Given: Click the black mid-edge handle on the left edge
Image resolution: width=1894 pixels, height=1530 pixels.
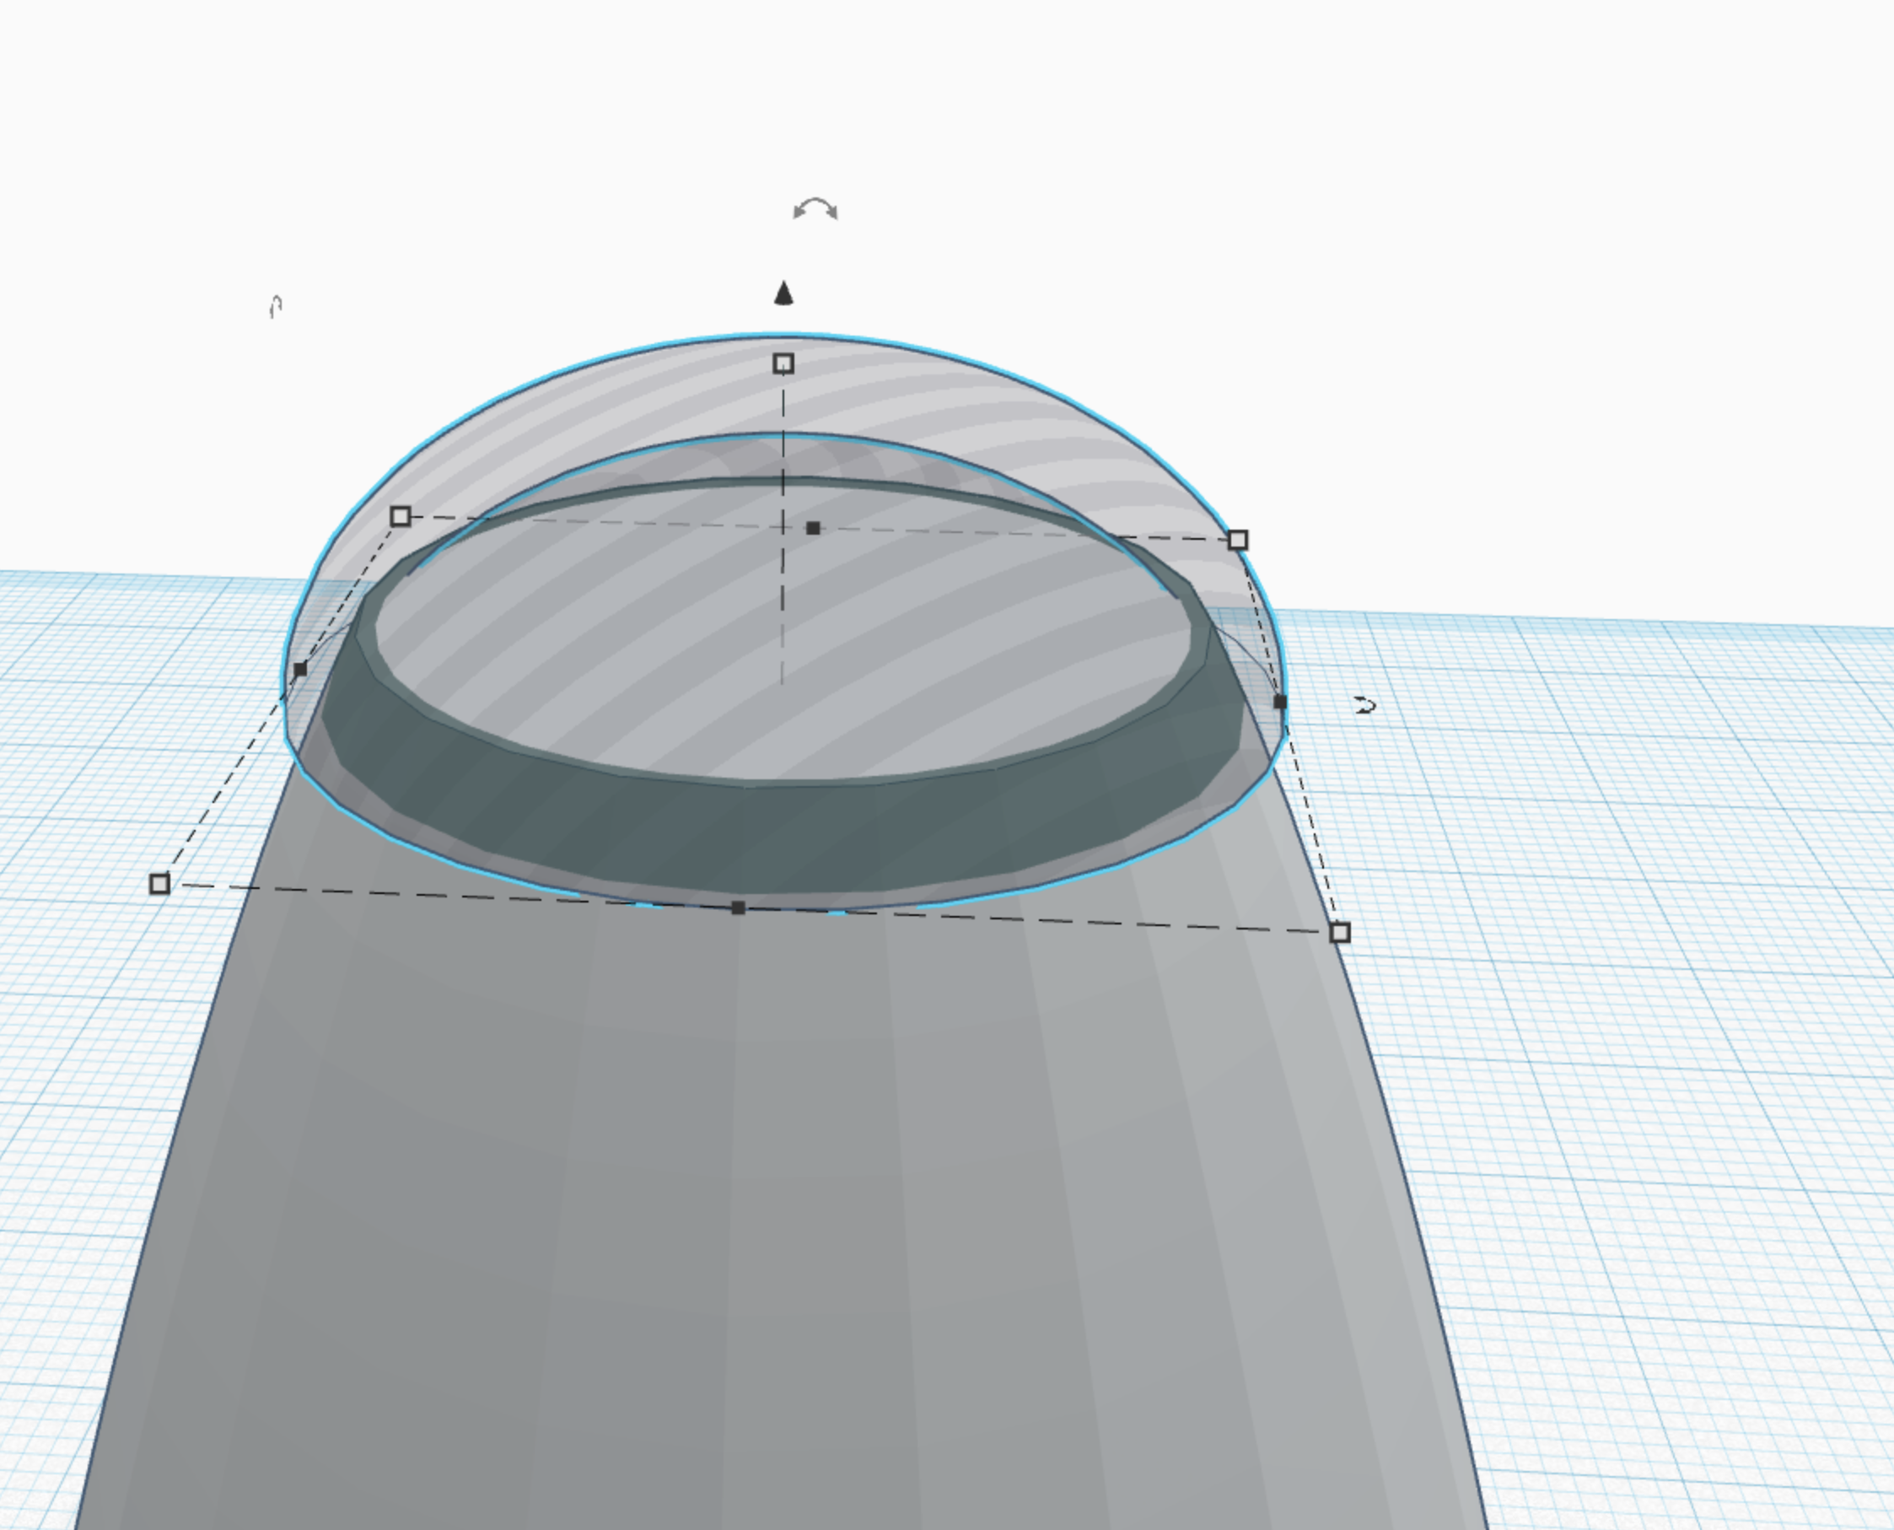Looking at the screenshot, I should coord(299,670).
